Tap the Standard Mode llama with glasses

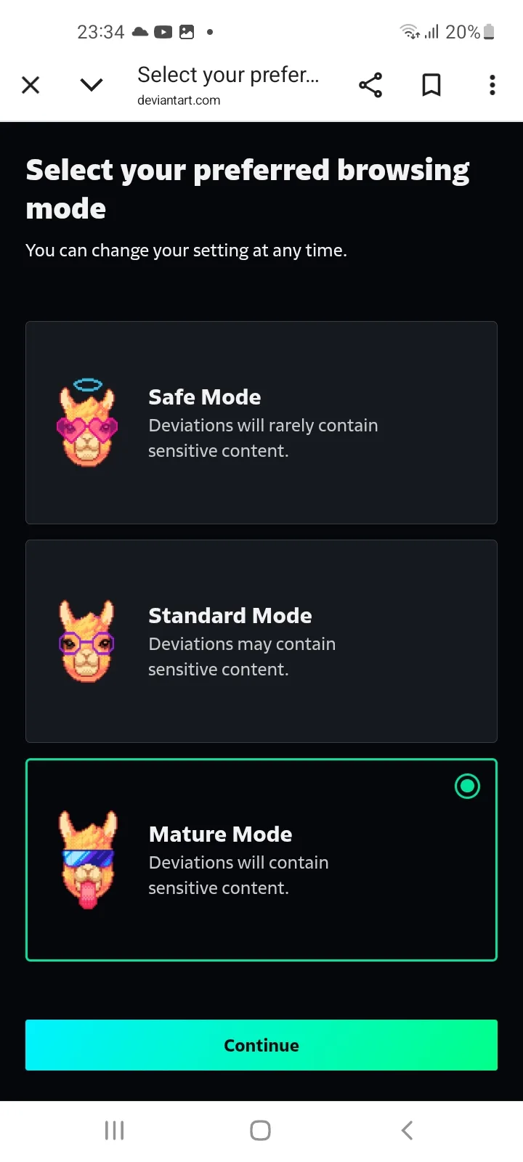pos(87,641)
